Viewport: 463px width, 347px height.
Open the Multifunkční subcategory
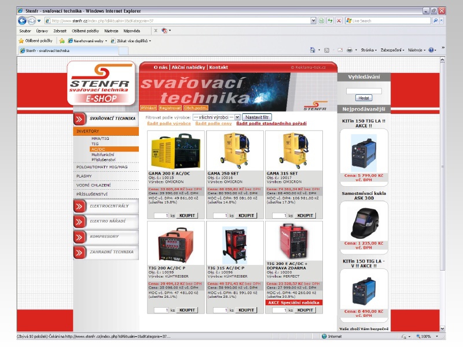coord(103,154)
